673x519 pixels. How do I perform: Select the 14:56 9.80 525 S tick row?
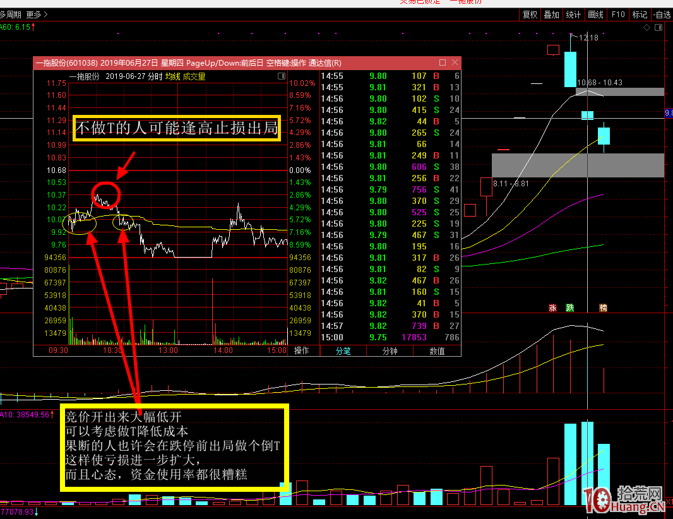(x=390, y=212)
